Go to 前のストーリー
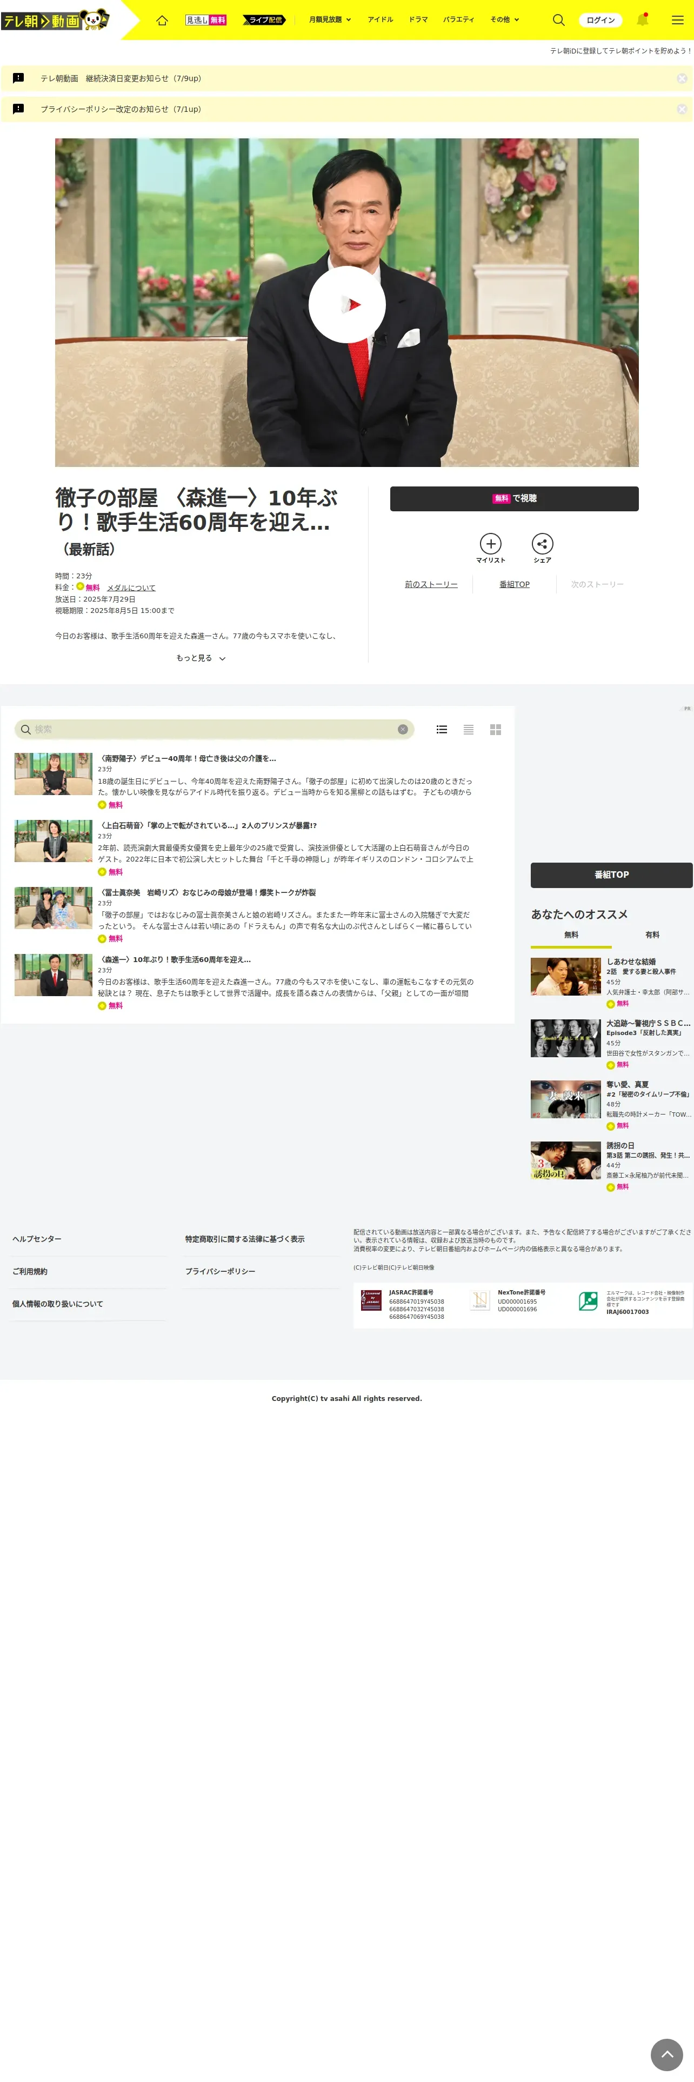 pyautogui.click(x=431, y=584)
